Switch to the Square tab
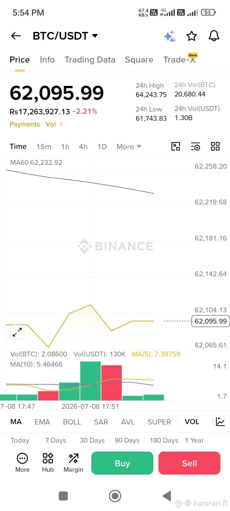The image size is (230, 511). (139, 60)
